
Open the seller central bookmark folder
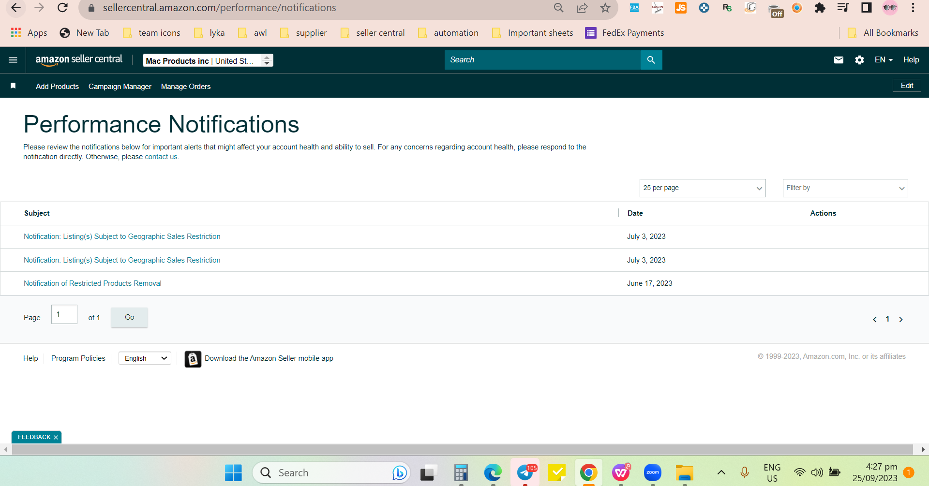pyautogui.click(x=373, y=33)
